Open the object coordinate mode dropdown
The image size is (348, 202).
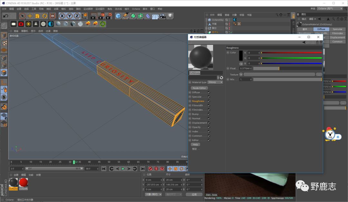pos(153,195)
